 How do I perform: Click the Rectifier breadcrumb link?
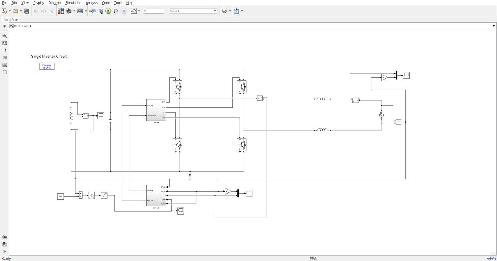21,26
